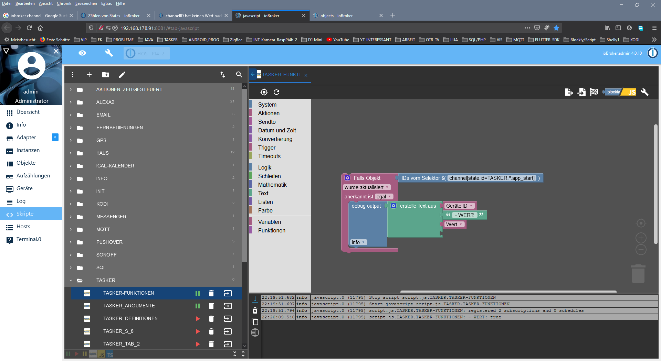Image resolution: width=661 pixels, height=361 pixels.
Task: Start the TASKER_DEFINITIONEN script
Action: click(x=198, y=319)
